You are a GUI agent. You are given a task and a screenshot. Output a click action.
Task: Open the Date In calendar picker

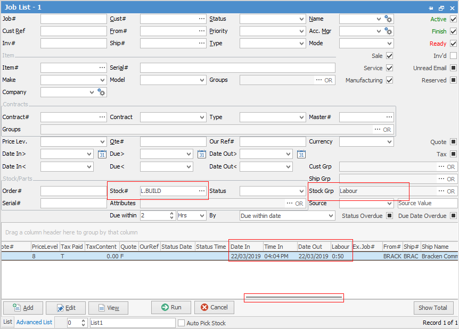click(x=102, y=154)
